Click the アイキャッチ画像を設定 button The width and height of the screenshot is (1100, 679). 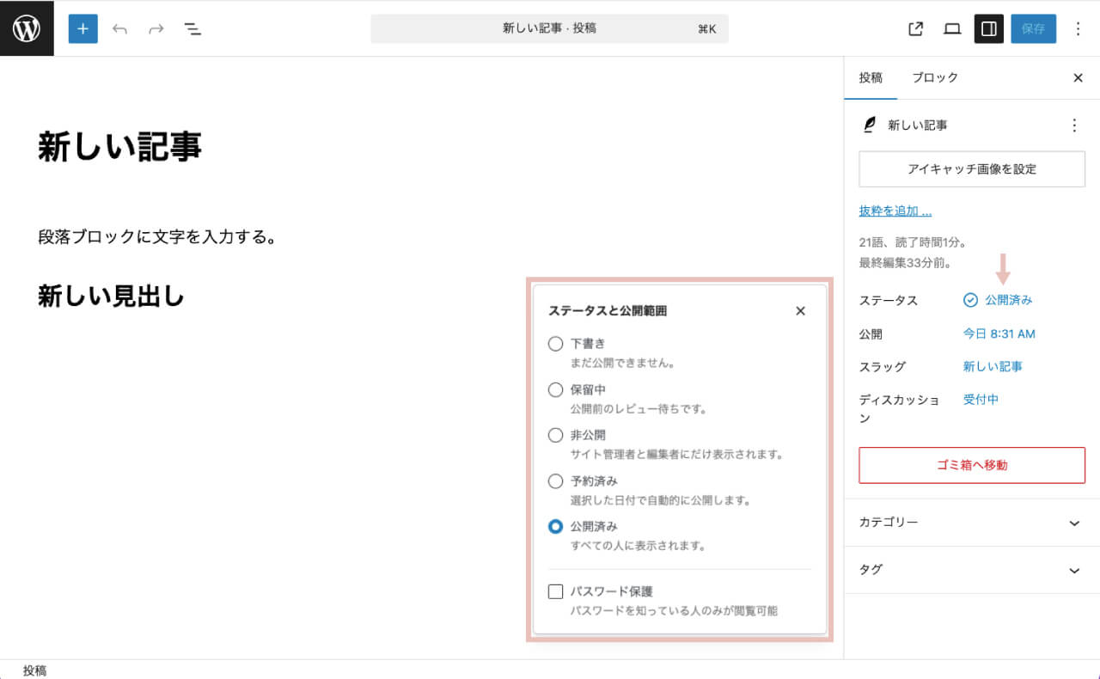(x=971, y=168)
